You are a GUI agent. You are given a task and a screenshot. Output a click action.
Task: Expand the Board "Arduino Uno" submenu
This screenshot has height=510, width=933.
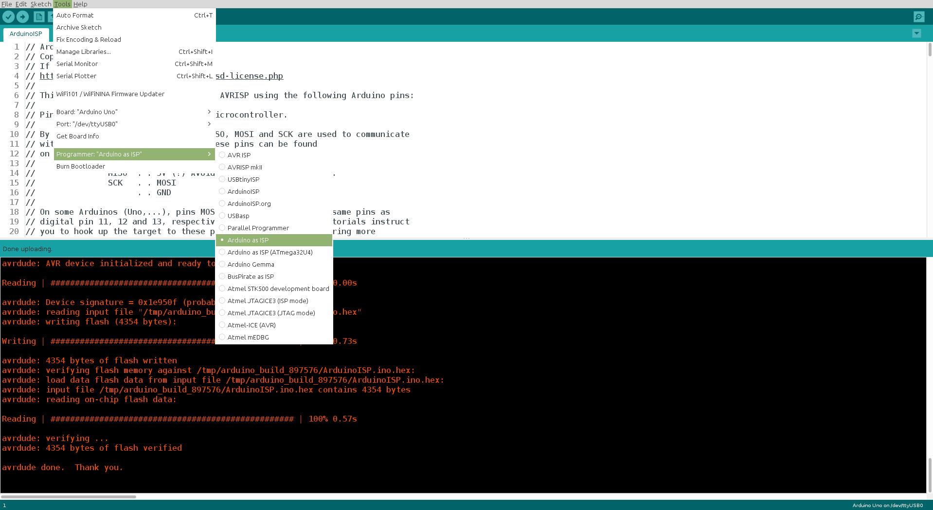coord(134,112)
